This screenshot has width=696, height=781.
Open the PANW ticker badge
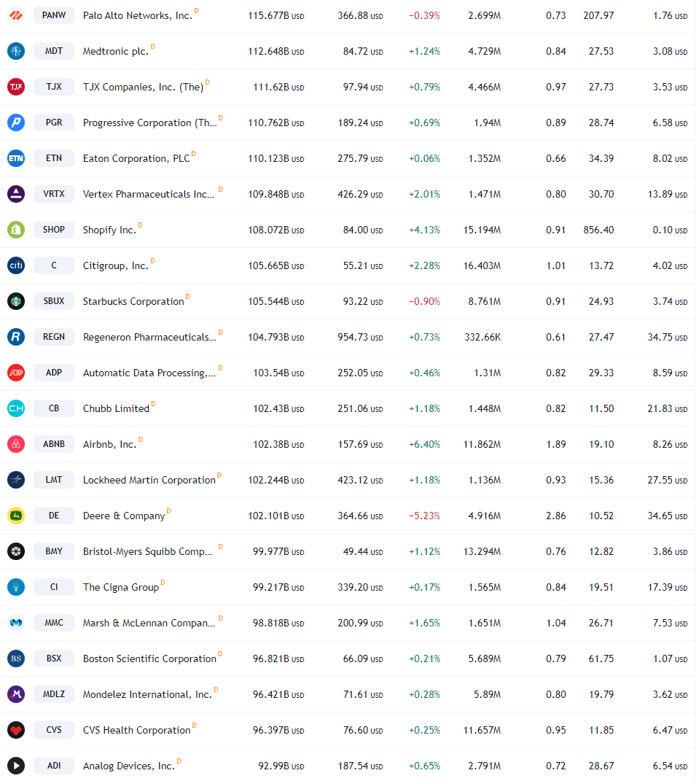(x=54, y=15)
